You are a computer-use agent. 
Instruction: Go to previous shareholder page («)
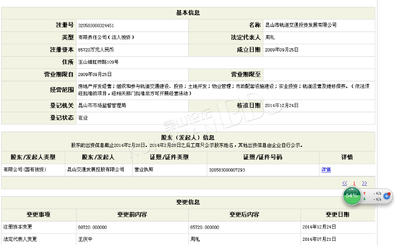[x=345, y=183]
